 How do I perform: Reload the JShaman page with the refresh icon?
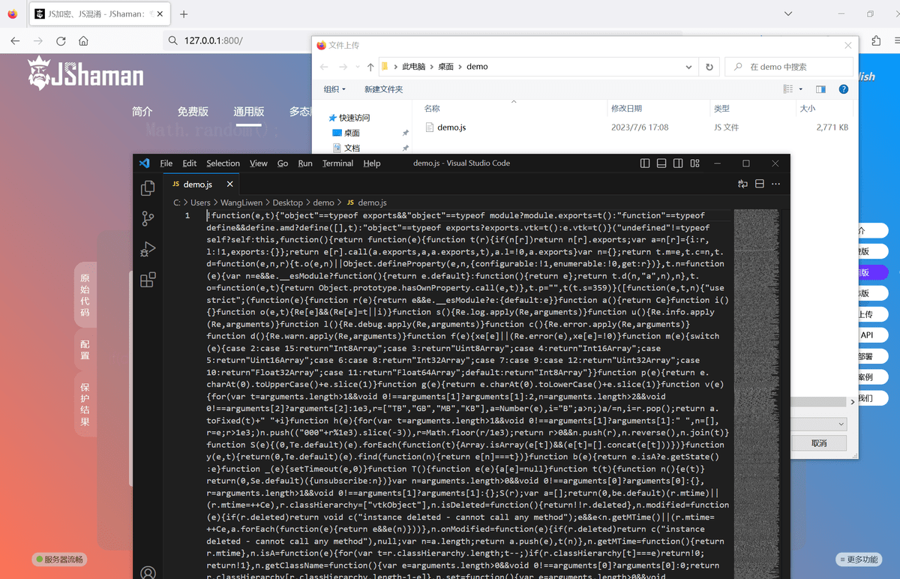coord(61,40)
